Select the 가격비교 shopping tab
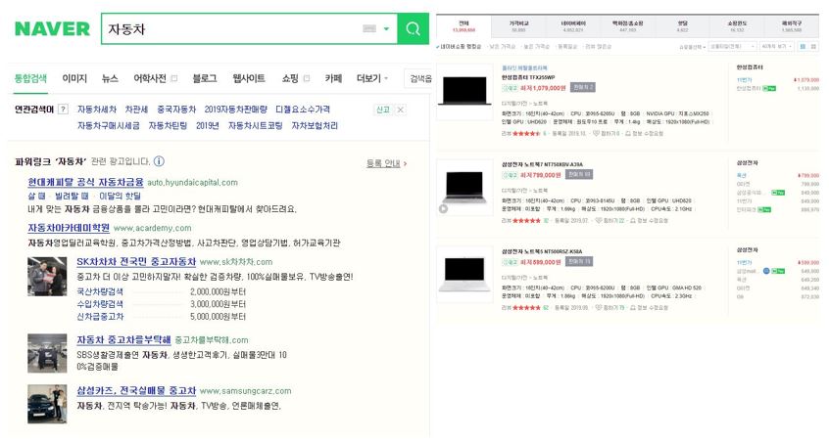829x442 pixels. [518, 26]
